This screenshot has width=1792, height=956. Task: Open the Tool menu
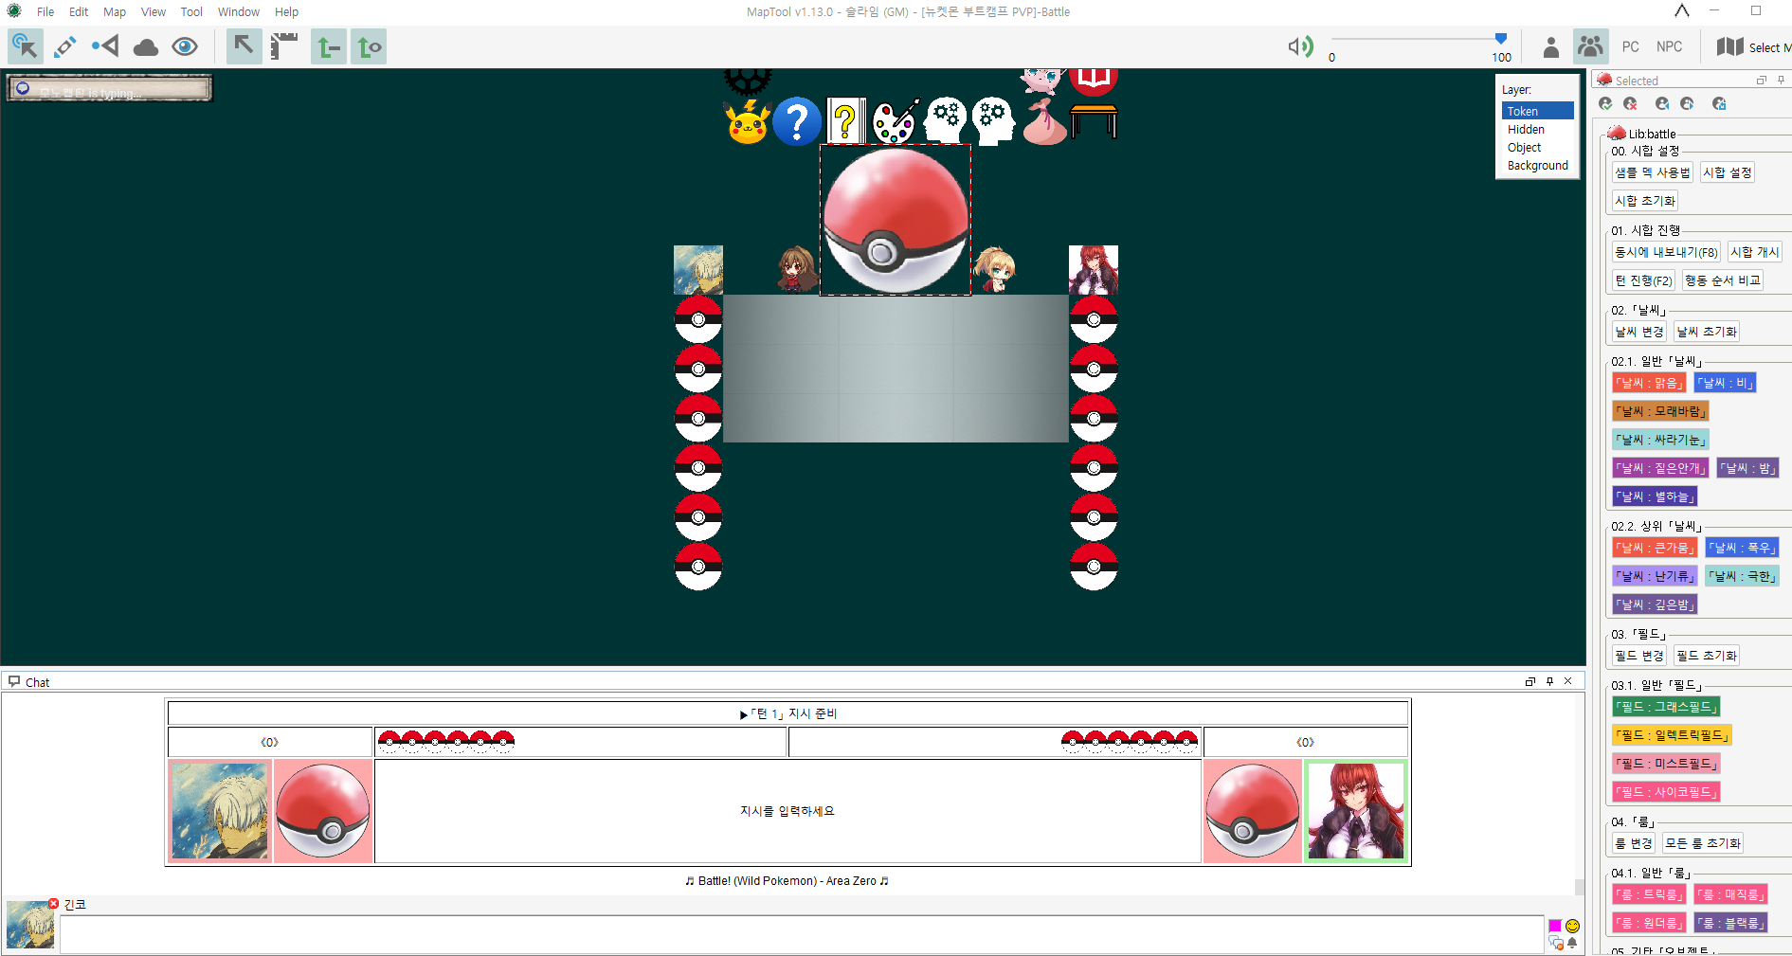(191, 12)
